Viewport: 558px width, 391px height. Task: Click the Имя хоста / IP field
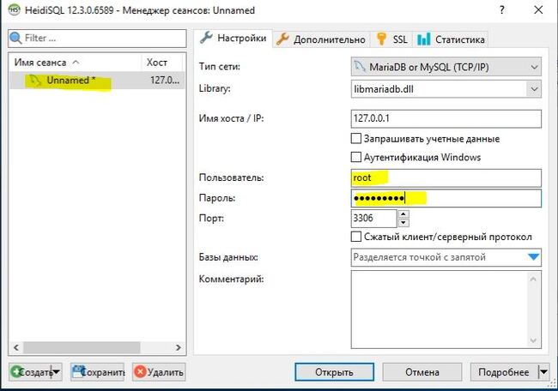click(x=446, y=118)
